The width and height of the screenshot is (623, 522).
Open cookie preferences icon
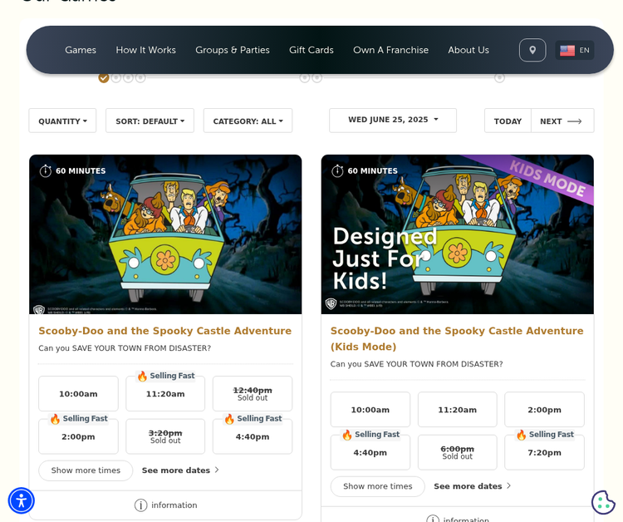tap(603, 502)
